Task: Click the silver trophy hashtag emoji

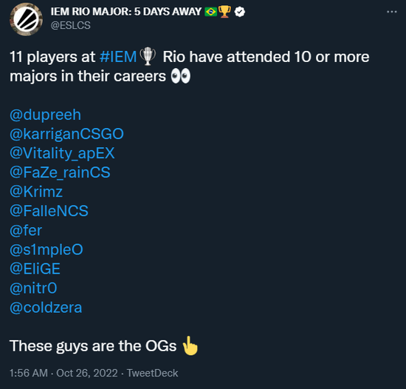Action: point(148,56)
